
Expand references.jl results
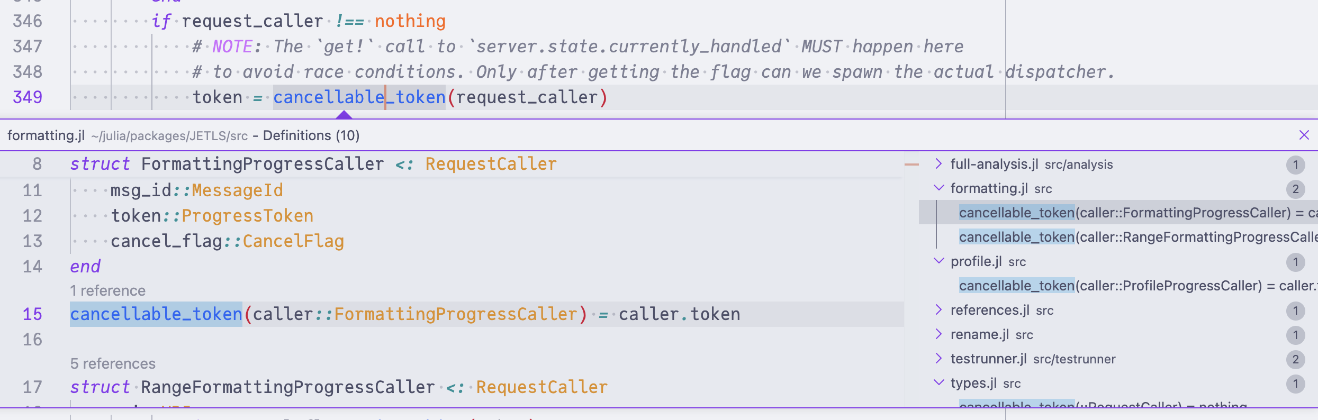point(938,310)
